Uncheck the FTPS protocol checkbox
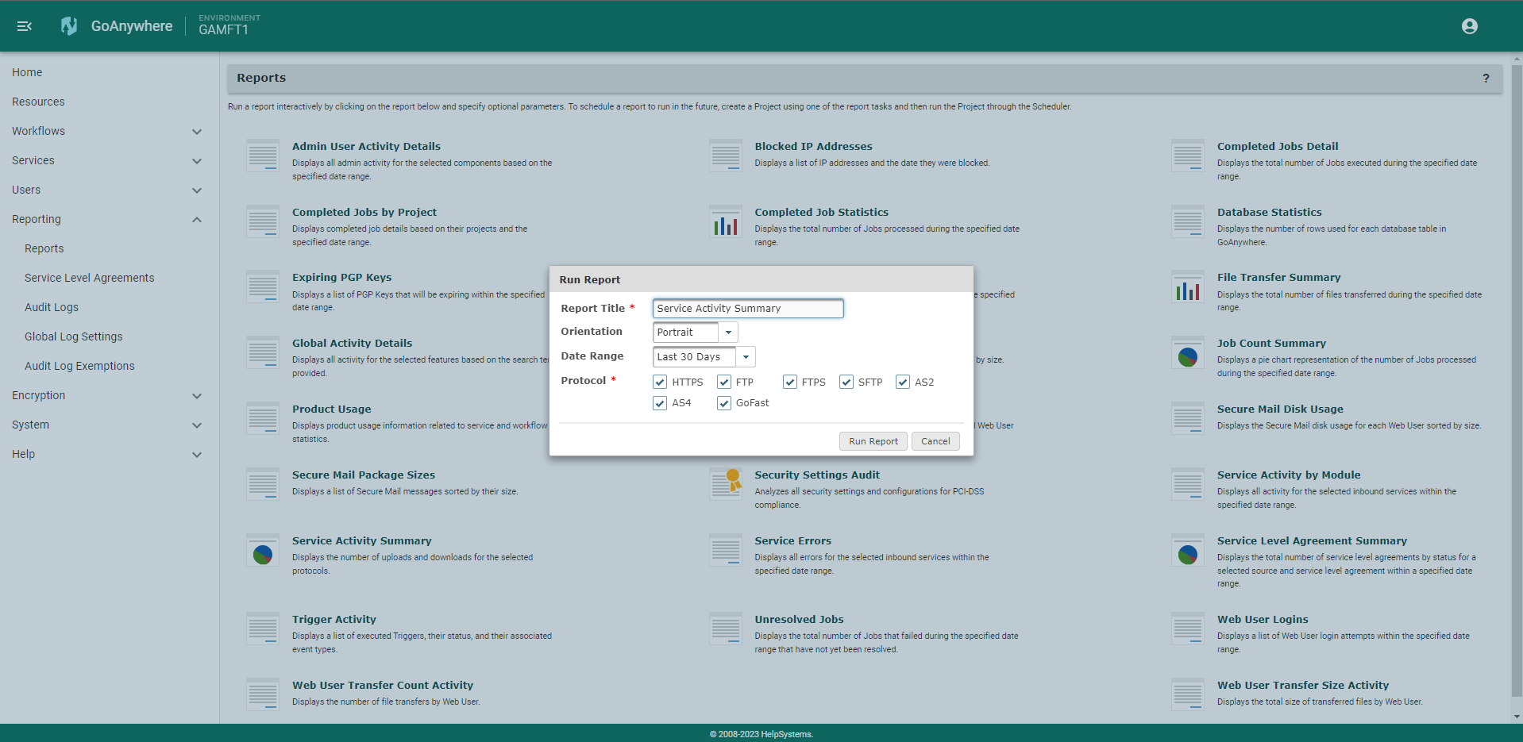 [790, 382]
